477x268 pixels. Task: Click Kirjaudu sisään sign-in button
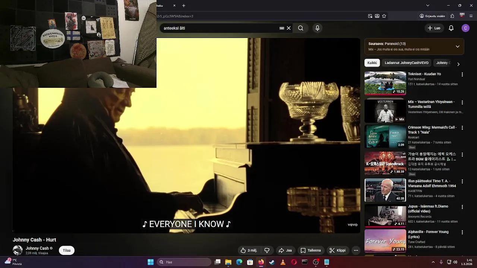(432, 16)
